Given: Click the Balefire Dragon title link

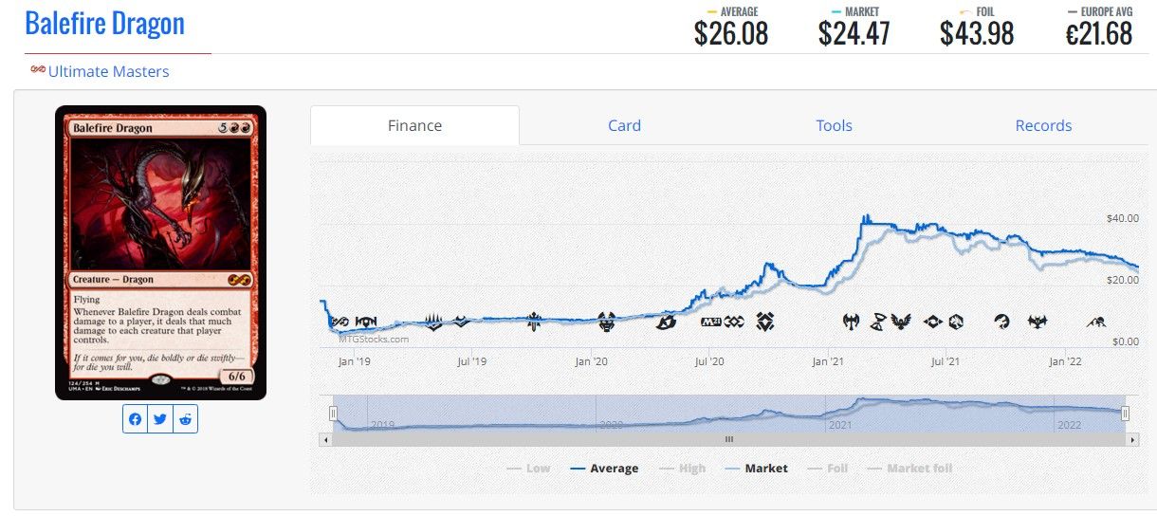Looking at the screenshot, I should point(104,23).
